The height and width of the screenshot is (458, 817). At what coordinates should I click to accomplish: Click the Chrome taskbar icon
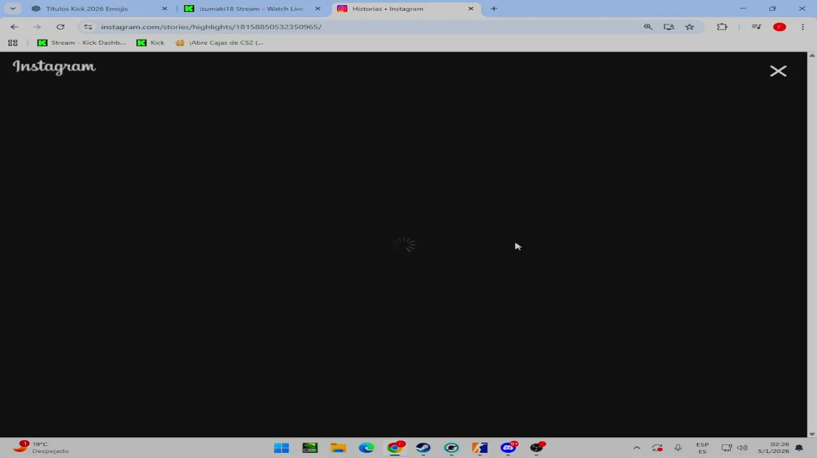click(395, 448)
